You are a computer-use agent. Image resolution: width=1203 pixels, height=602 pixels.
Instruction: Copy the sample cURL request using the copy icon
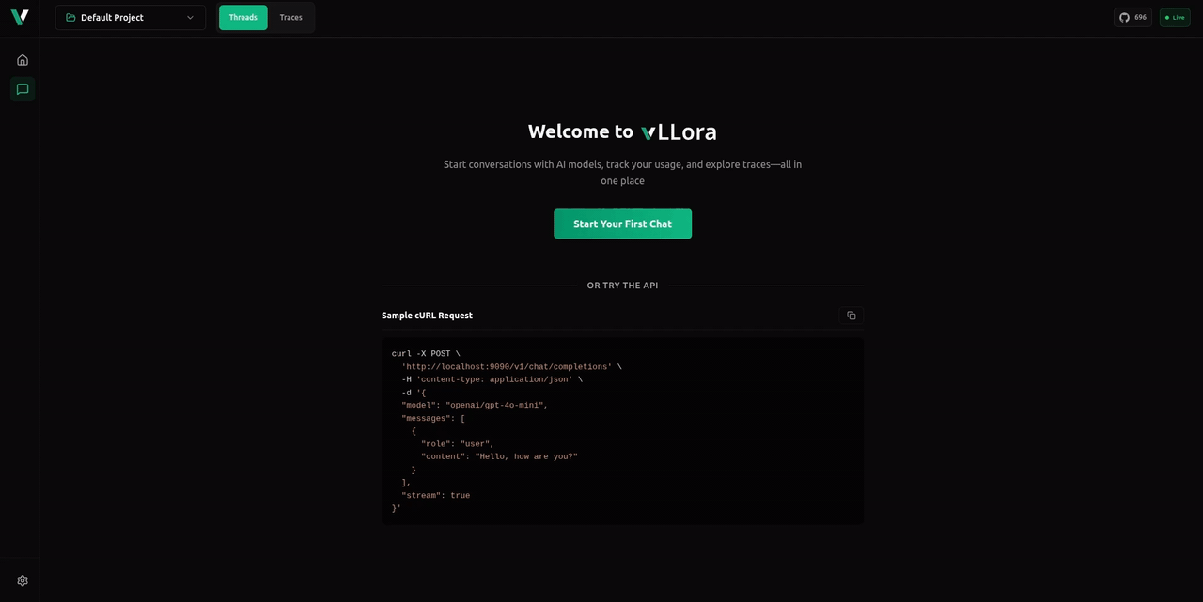851,315
